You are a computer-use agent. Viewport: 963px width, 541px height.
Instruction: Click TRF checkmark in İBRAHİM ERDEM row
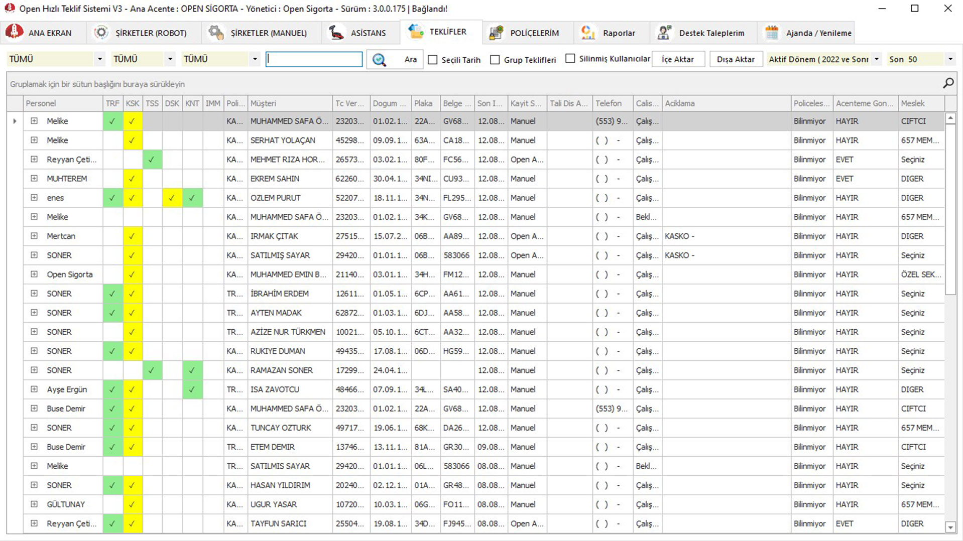click(112, 294)
